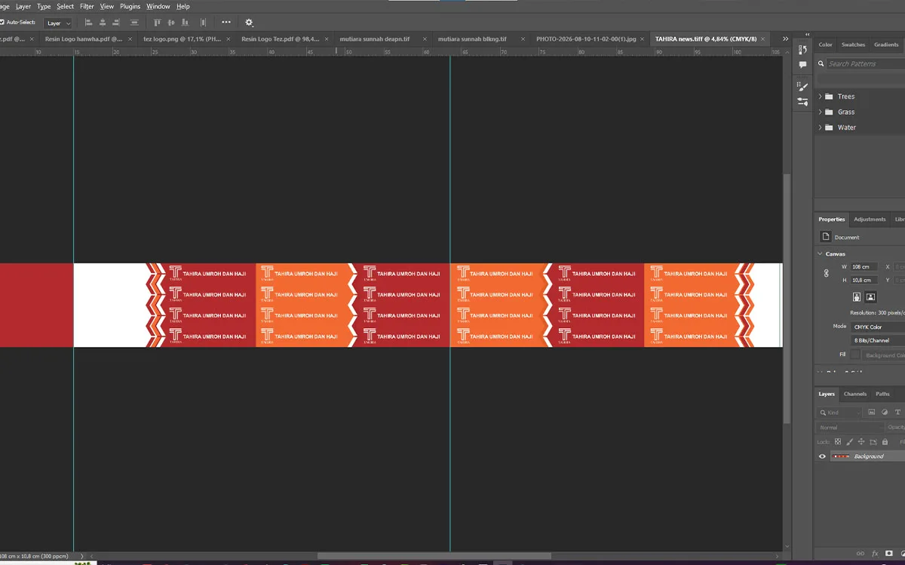
Task: Toggle the Auto-Select checkbox
Action: 2,23
